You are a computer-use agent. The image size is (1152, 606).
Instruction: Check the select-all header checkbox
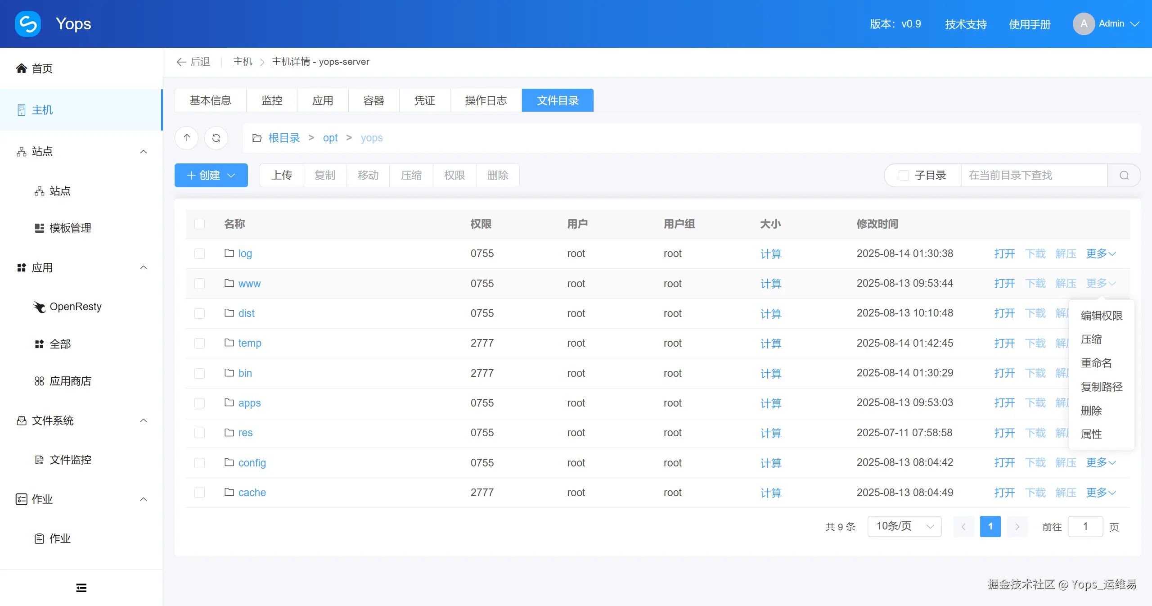point(199,224)
